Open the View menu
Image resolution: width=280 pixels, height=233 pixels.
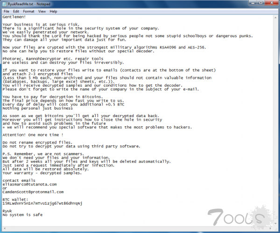click(x=42, y=11)
